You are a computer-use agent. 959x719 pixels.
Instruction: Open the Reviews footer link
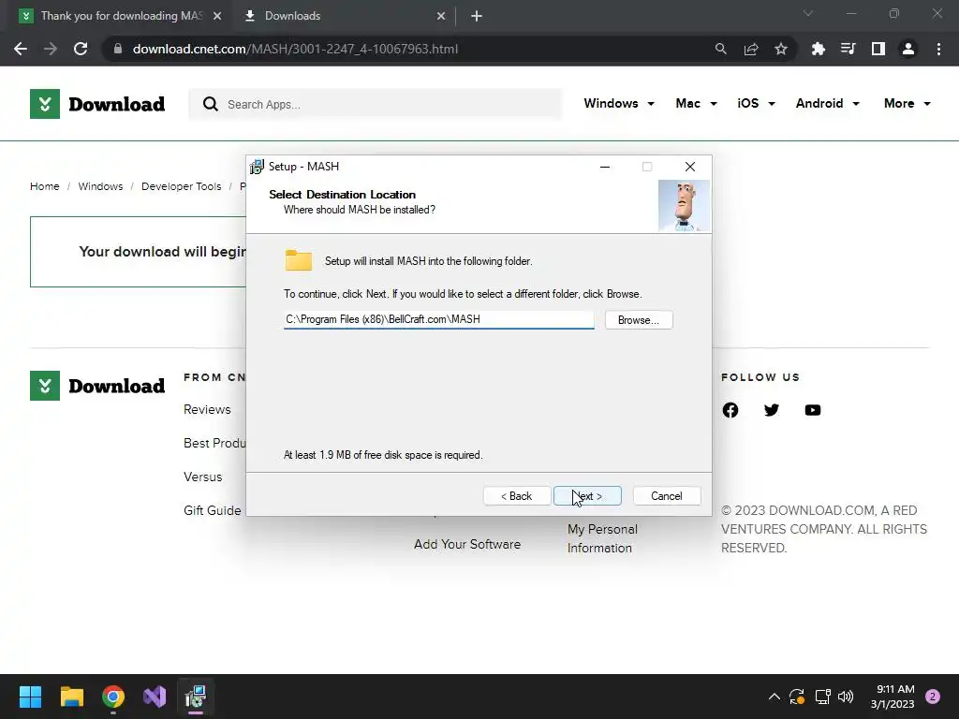[207, 410]
